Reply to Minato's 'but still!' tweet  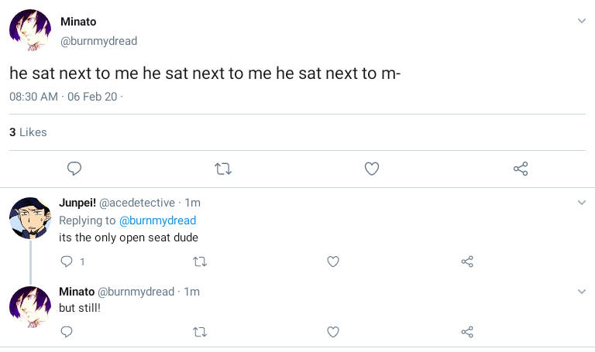[x=67, y=332]
